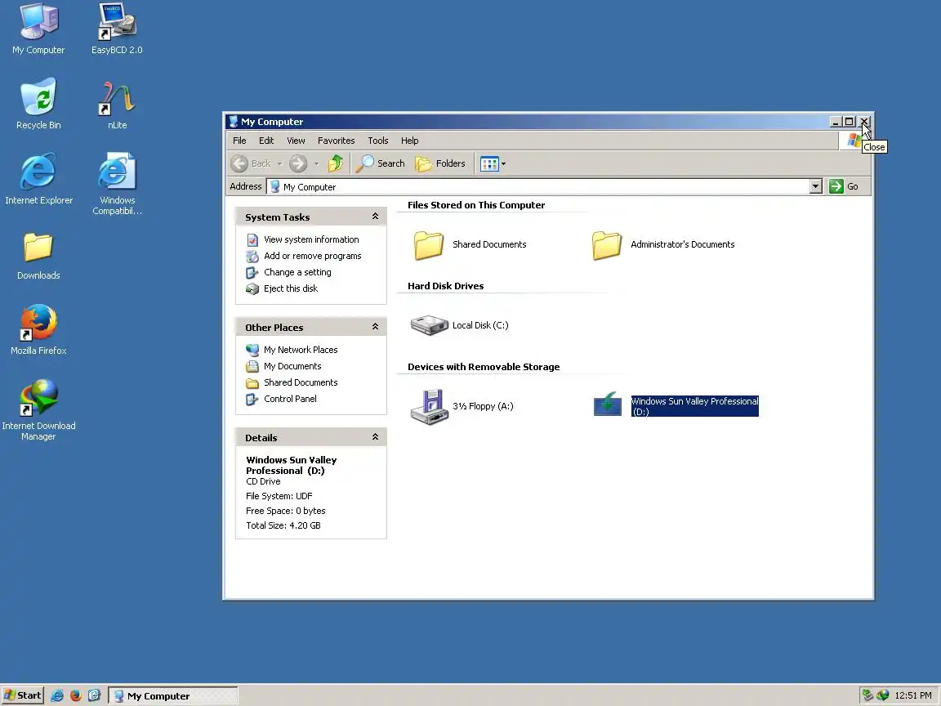The image size is (941, 706).
Task: Select the 3½ Floppy (A:) drive icon
Action: pos(429,406)
